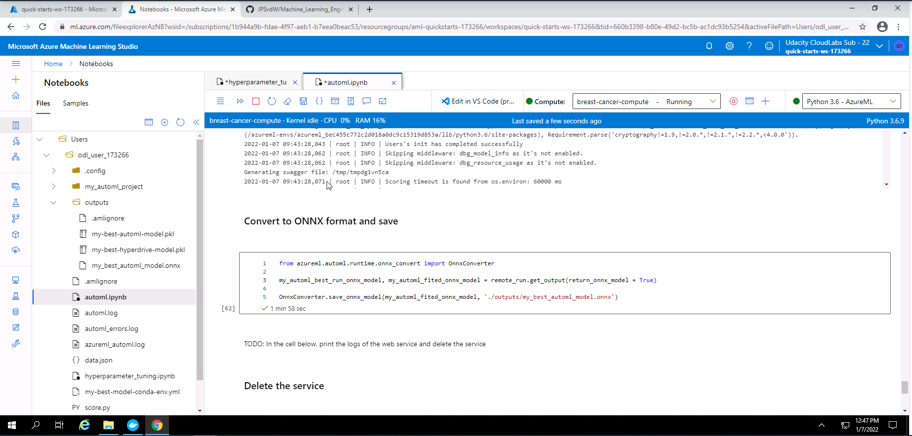Screen dimensions: 912x436
Task: Open Datastores cylinder icon in the sidebar
Action: click(16, 312)
